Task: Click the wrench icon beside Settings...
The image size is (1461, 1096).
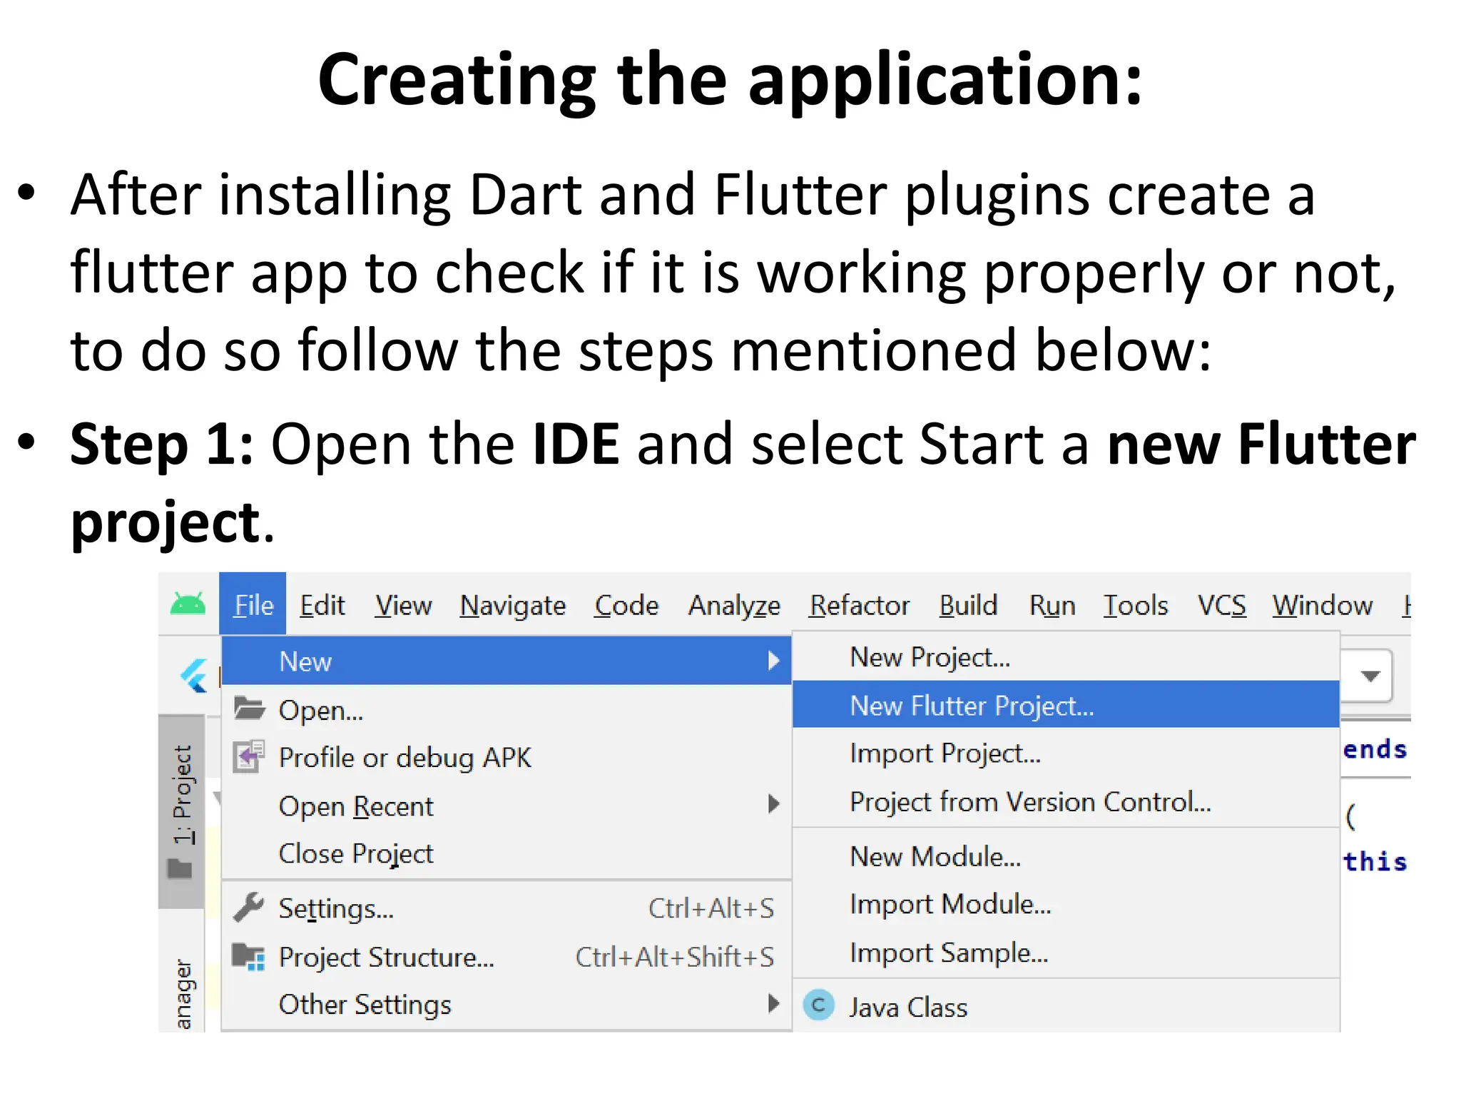Action: [249, 908]
